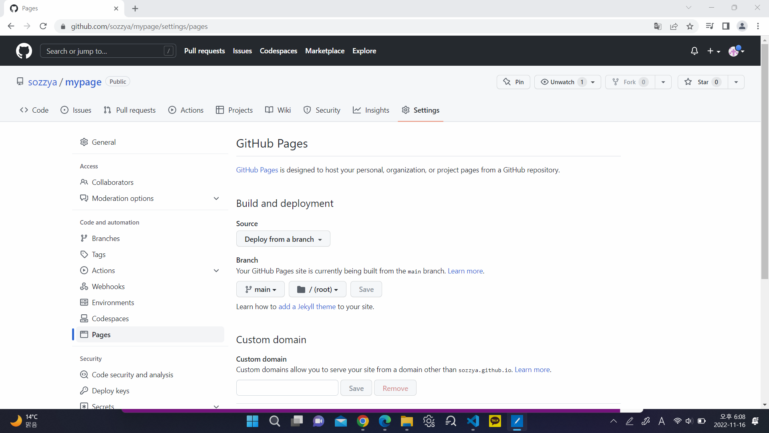Viewport: 769px width, 433px height.
Task: Open the sozzya user profile link
Action: pos(42,82)
